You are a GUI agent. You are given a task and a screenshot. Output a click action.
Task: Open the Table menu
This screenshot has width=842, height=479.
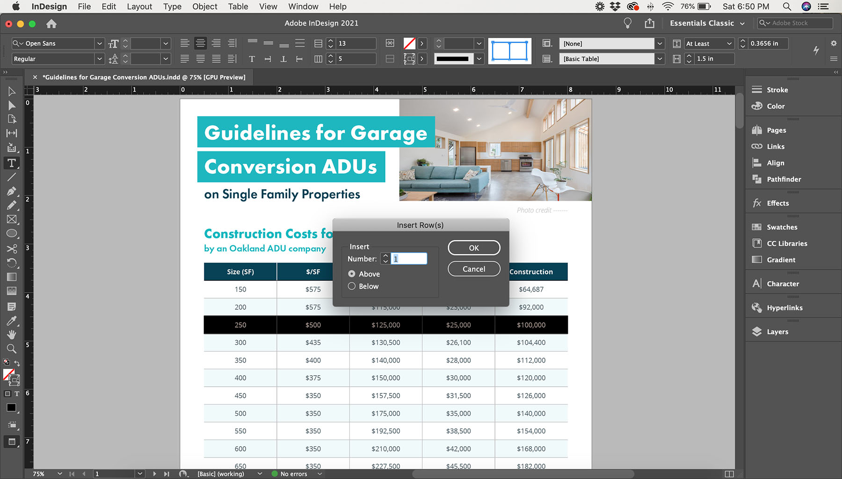point(238,7)
